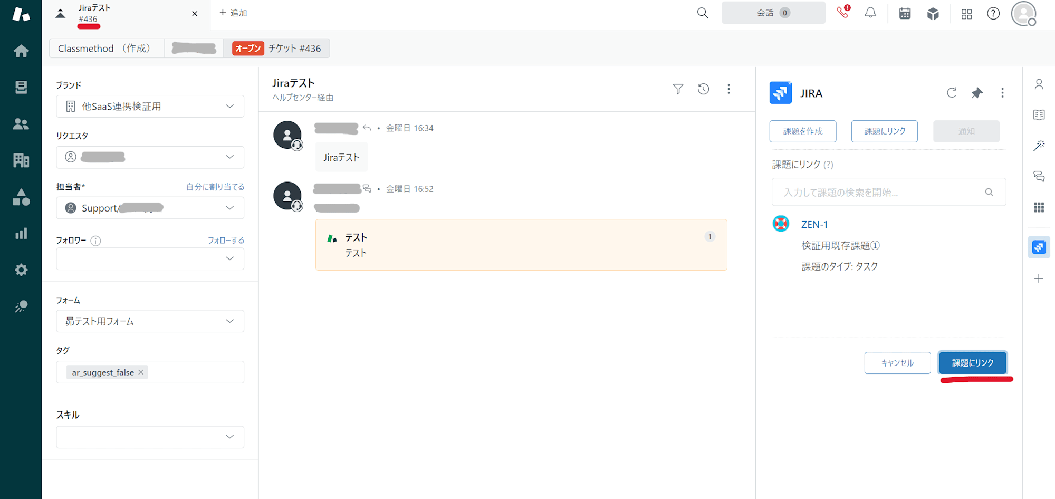
Task: Add app with plus icon in right rail
Action: pos(1039,279)
